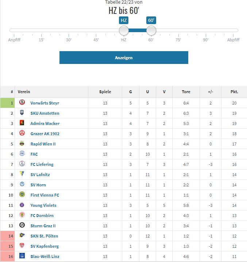Open the FC Liefering team link

pos(42,164)
